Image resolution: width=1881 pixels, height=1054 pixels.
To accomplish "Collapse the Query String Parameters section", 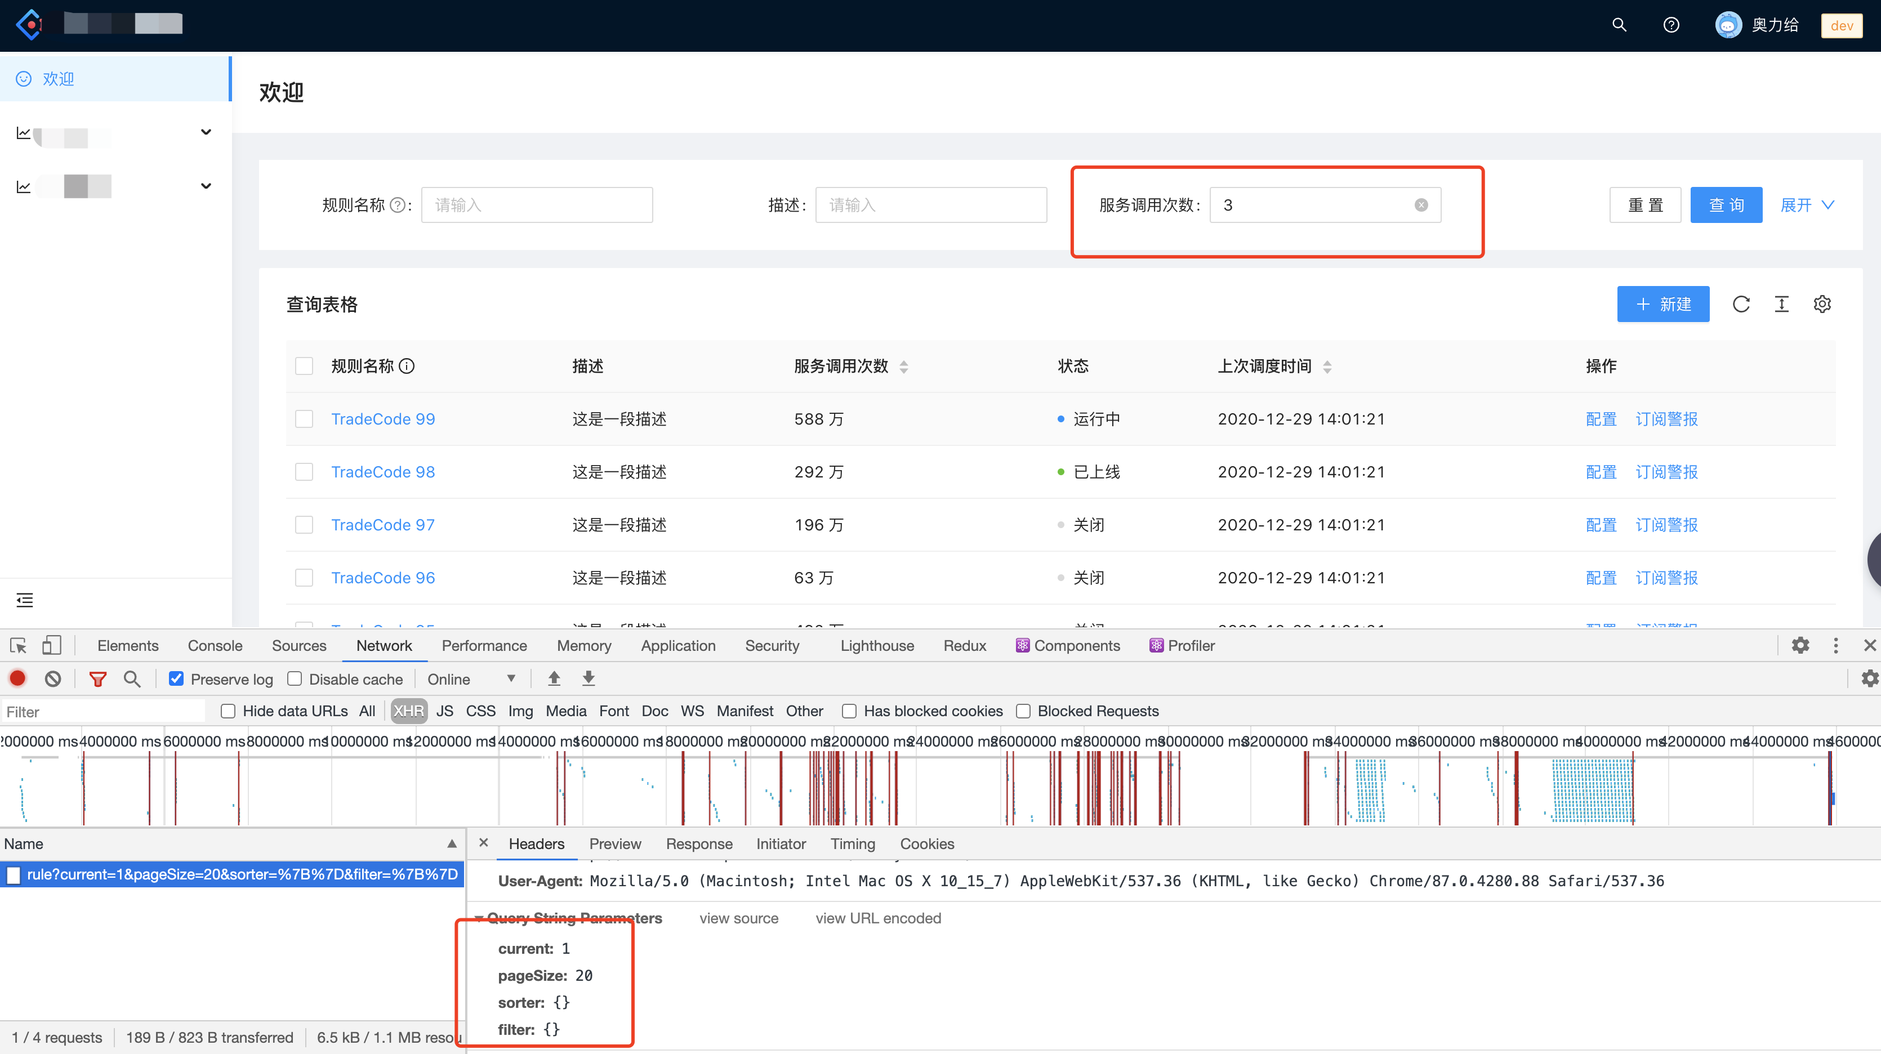I will tap(480, 918).
